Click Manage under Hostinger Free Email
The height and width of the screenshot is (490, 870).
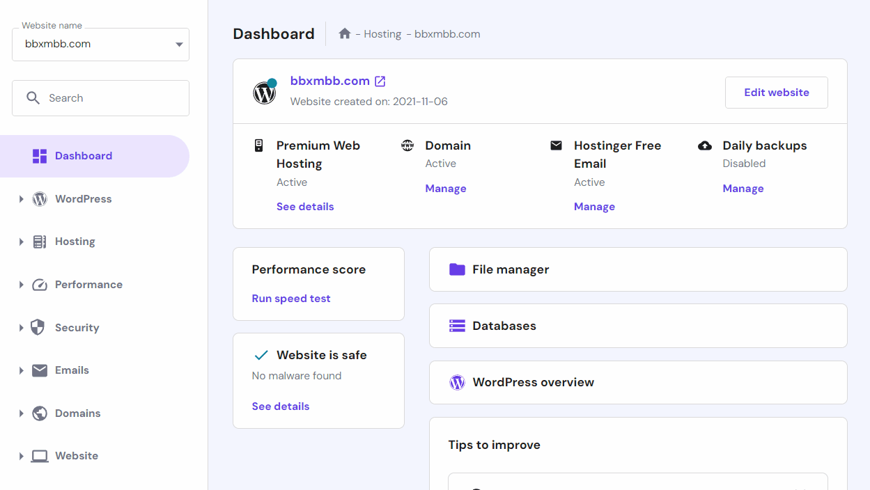pos(594,207)
